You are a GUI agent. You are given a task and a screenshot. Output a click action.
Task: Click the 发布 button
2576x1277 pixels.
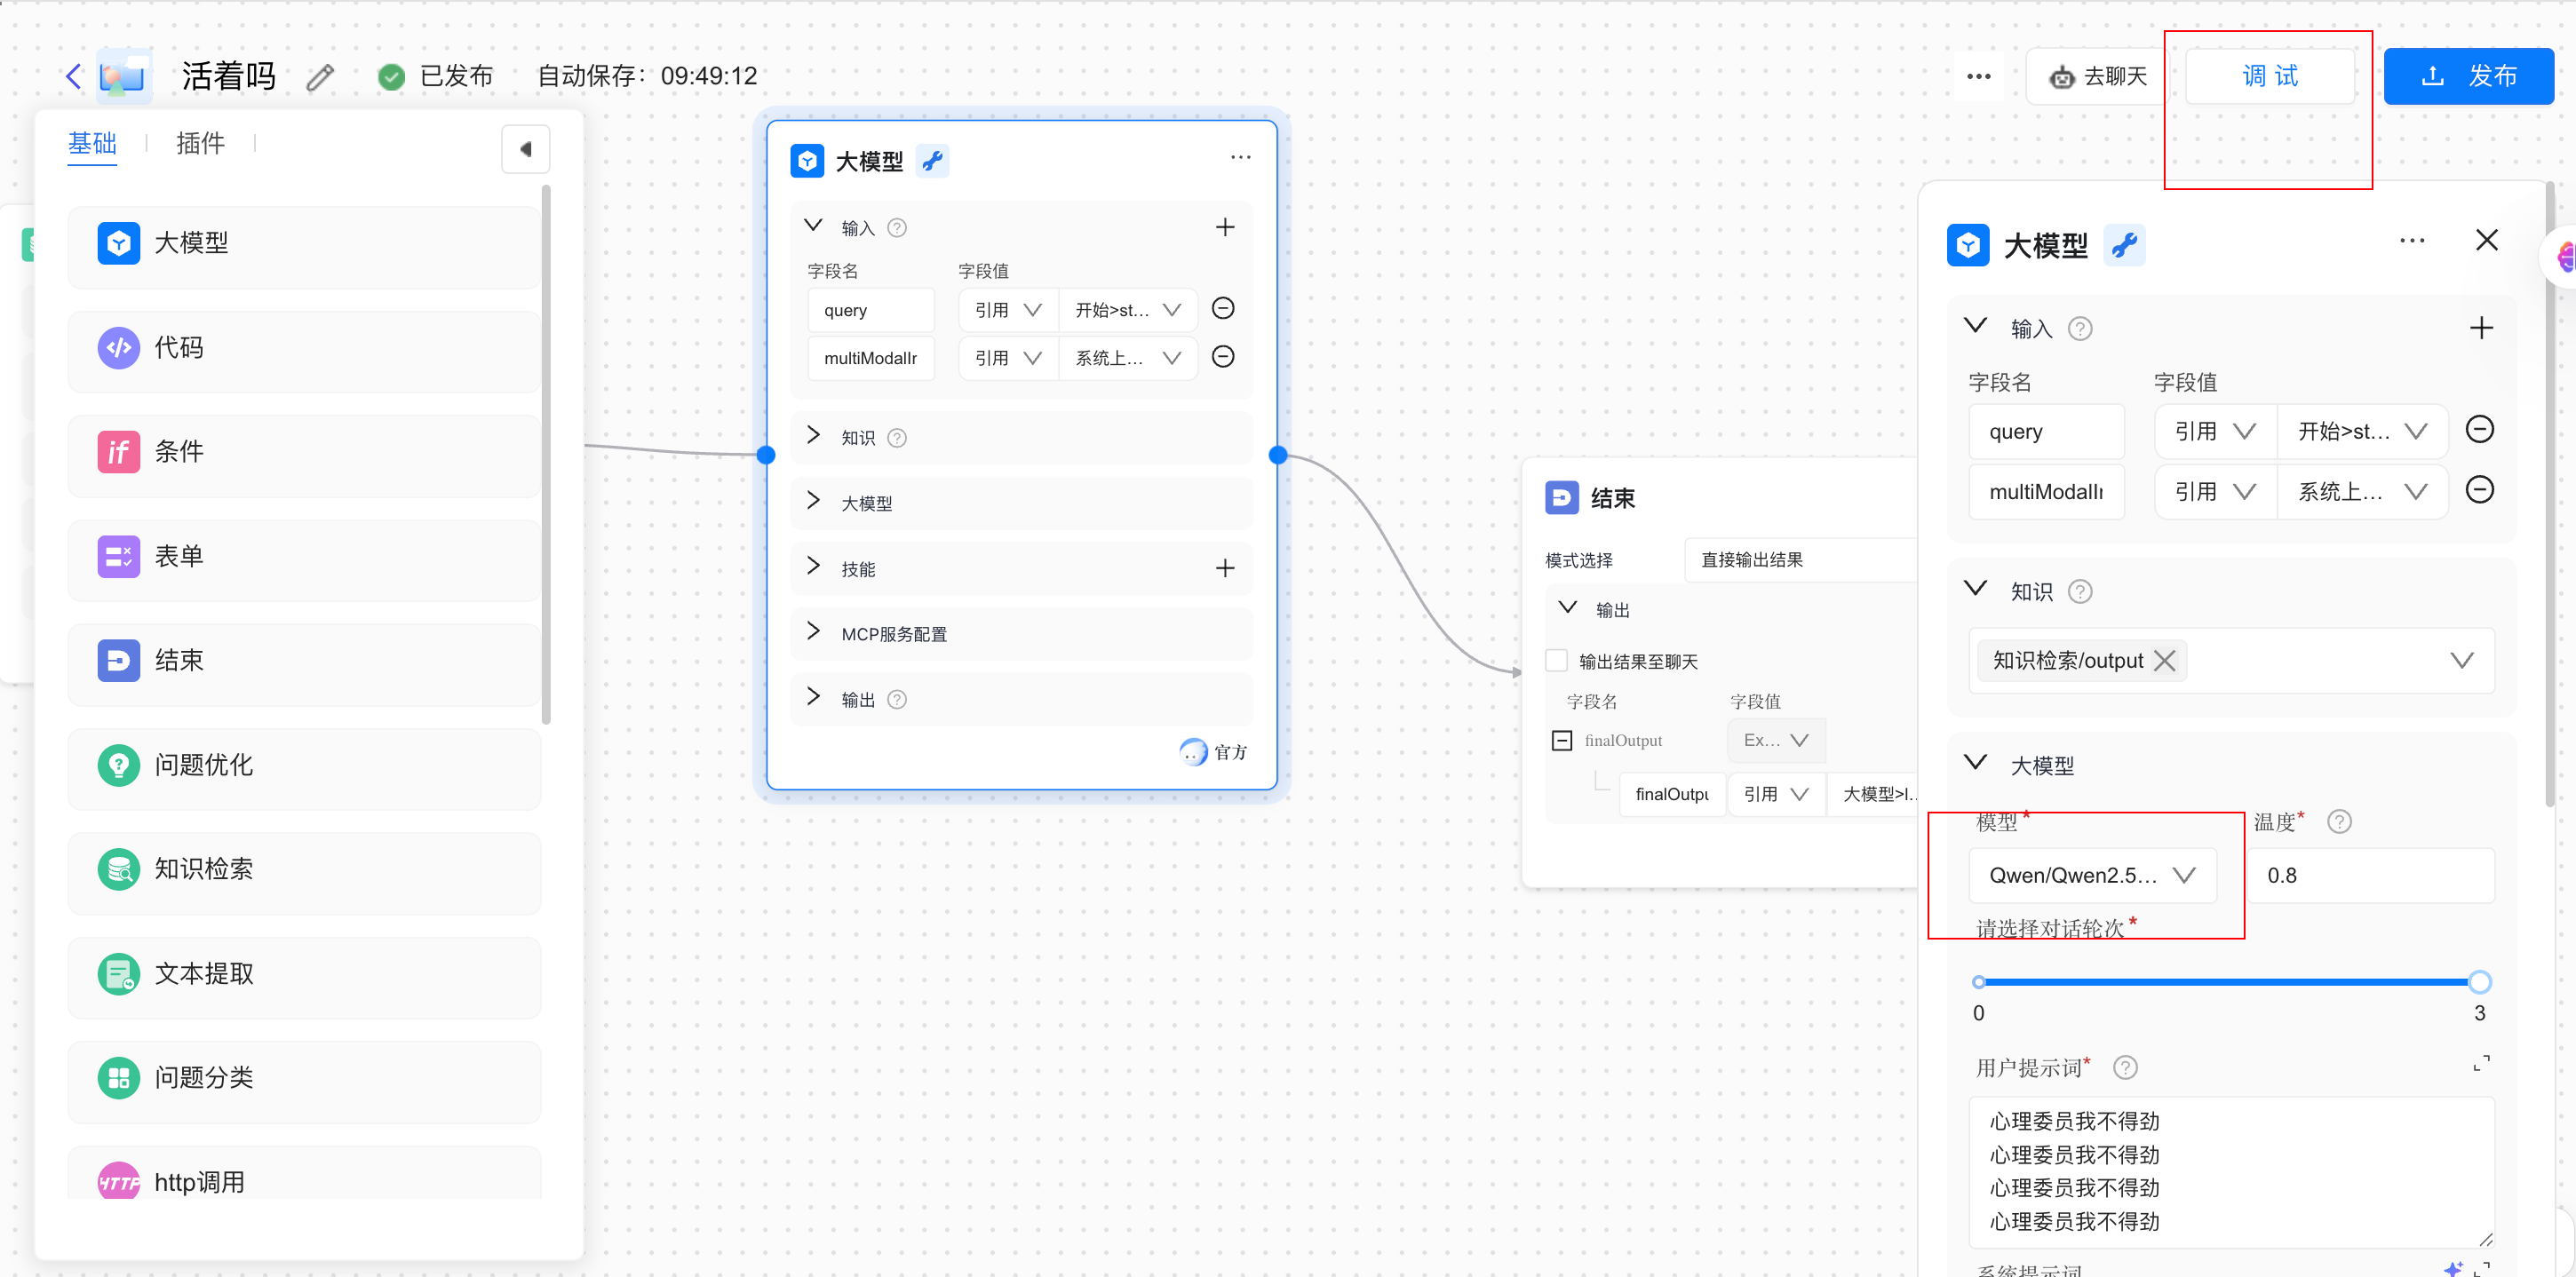(x=2468, y=75)
